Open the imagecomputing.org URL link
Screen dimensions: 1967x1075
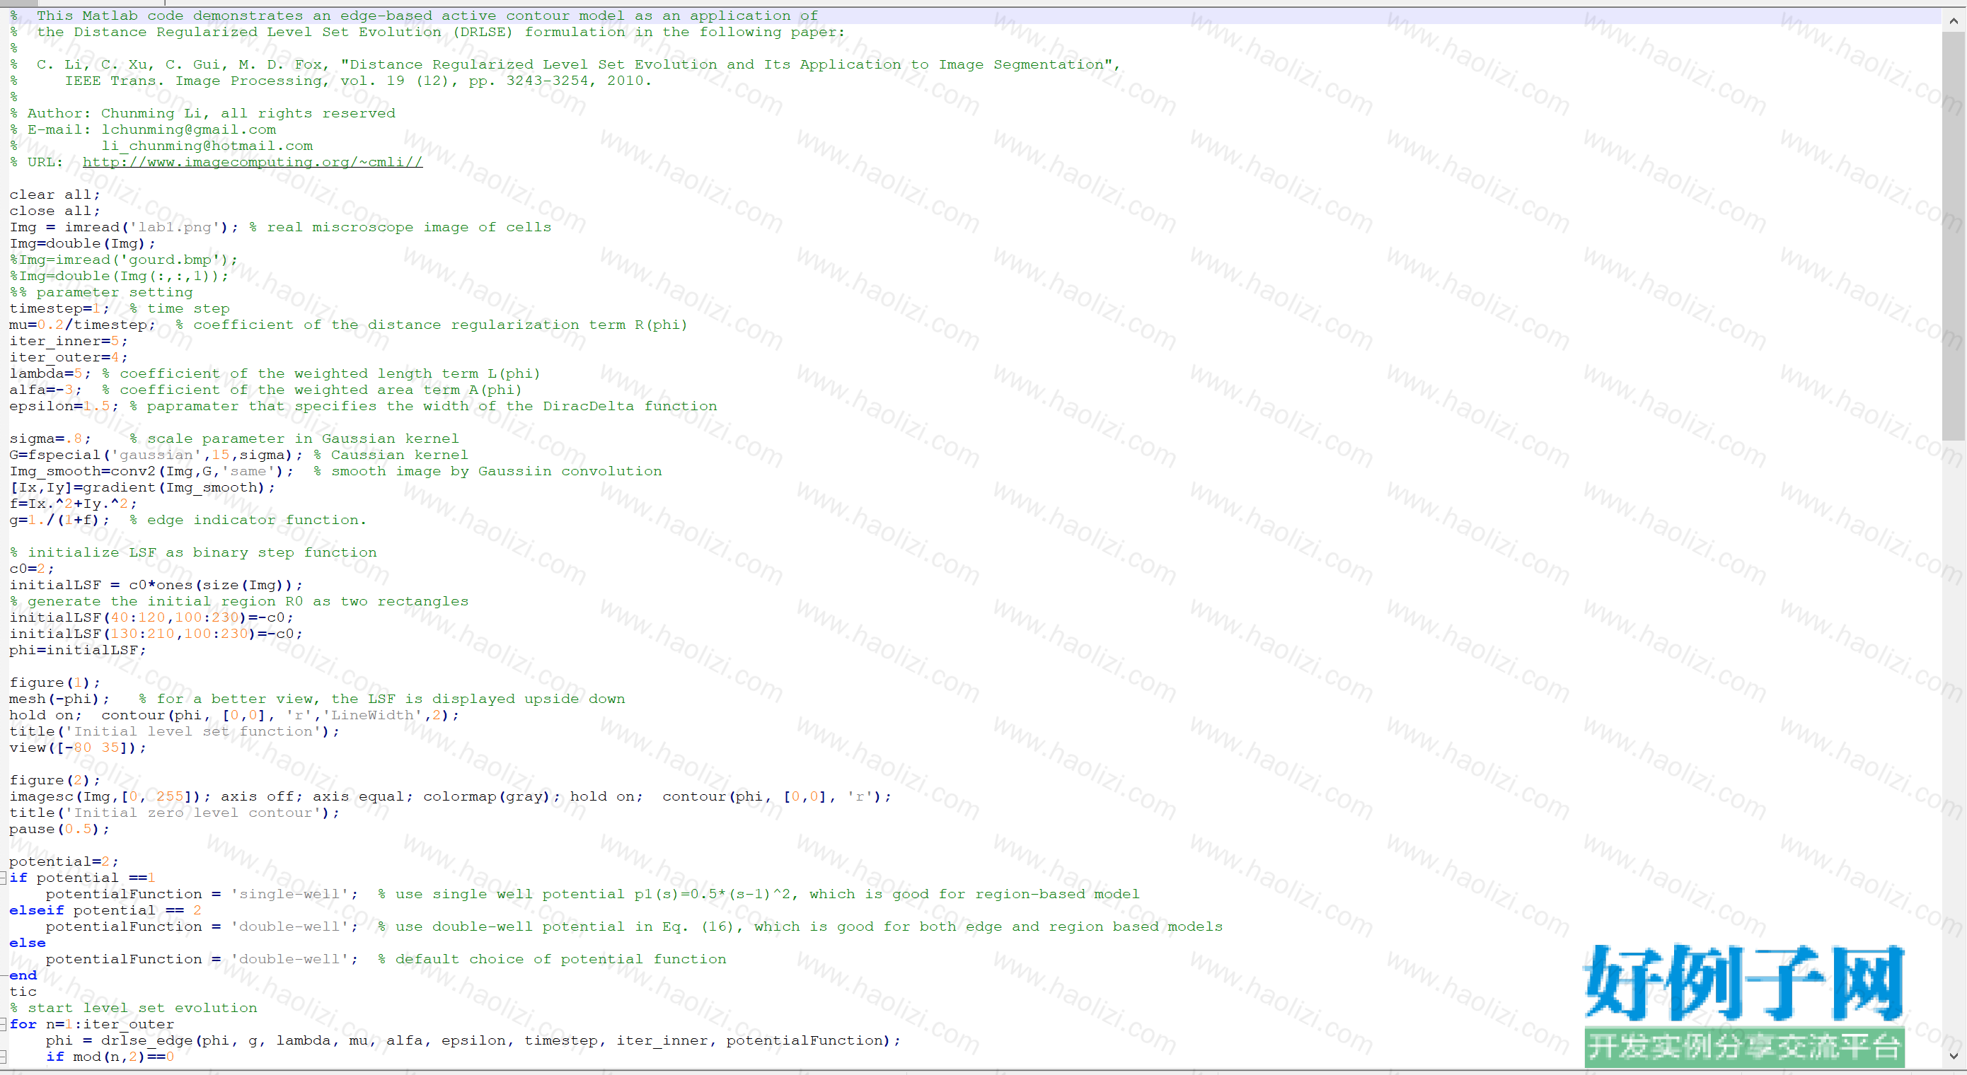pyautogui.click(x=252, y=162)
